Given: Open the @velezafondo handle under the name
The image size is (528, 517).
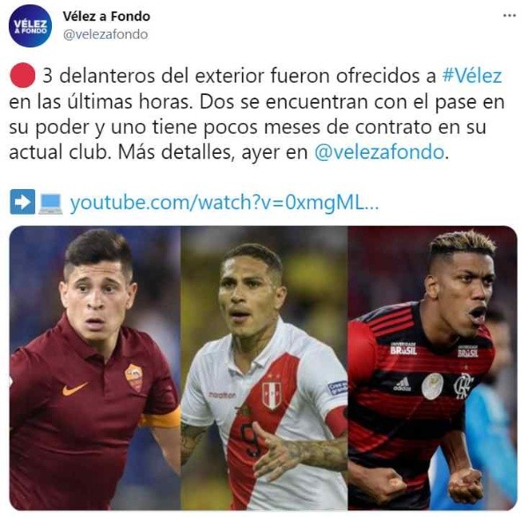Looking at the screenshot, I should [x=106, y=34].
